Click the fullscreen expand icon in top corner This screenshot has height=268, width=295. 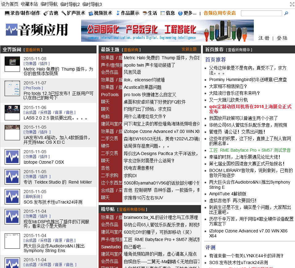pyautogui.click(x=292, y=4)
